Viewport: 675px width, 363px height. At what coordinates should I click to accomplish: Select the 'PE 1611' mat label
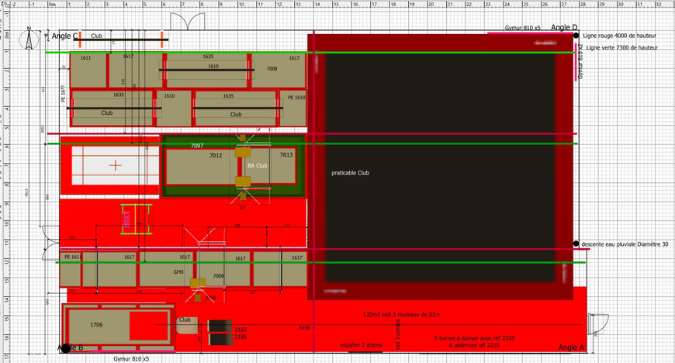[73, 257]
